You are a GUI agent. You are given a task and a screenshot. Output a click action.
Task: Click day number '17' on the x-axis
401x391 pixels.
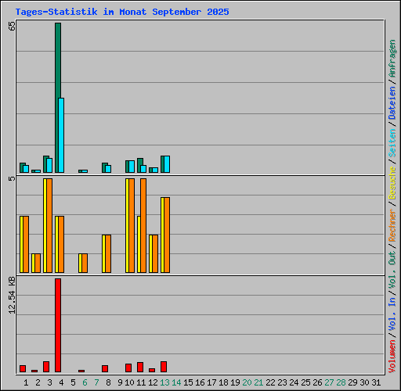pos(211,382)
